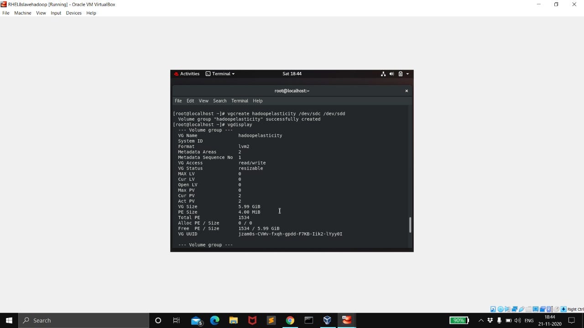
Task: Open Cortana from the taskbar
Action: 158,320
